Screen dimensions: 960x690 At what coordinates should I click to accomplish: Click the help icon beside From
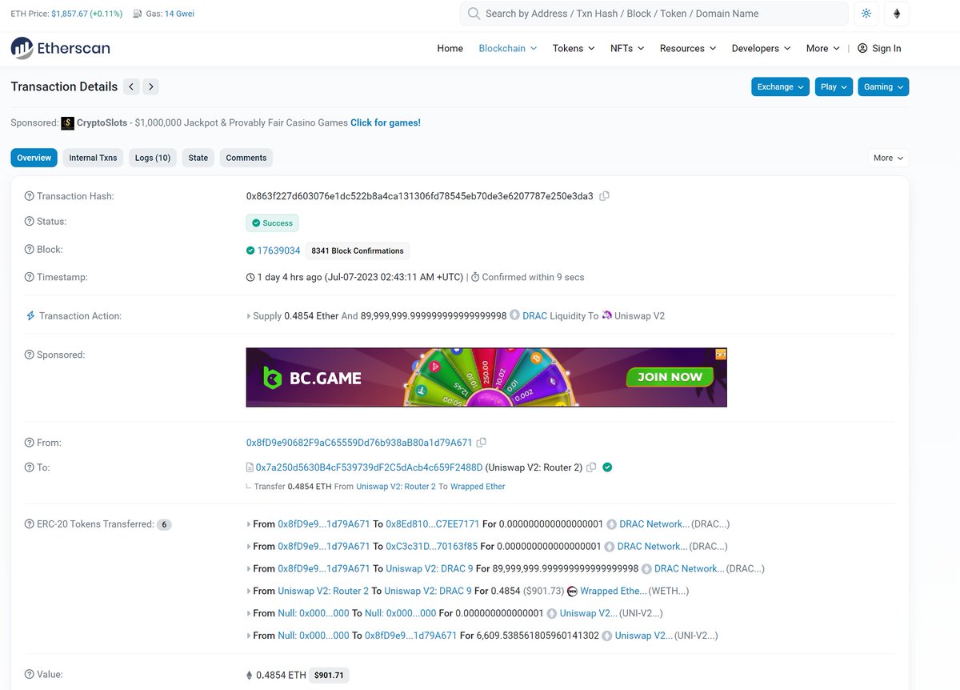[30, 443]
